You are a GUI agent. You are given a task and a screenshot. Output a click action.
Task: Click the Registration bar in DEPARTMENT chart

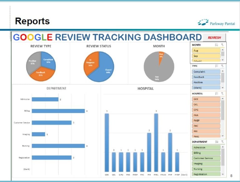pos(52,158)
